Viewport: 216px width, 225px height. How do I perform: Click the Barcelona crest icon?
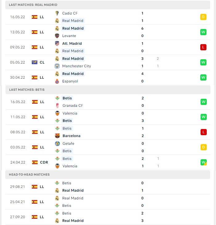pos(57,136)
